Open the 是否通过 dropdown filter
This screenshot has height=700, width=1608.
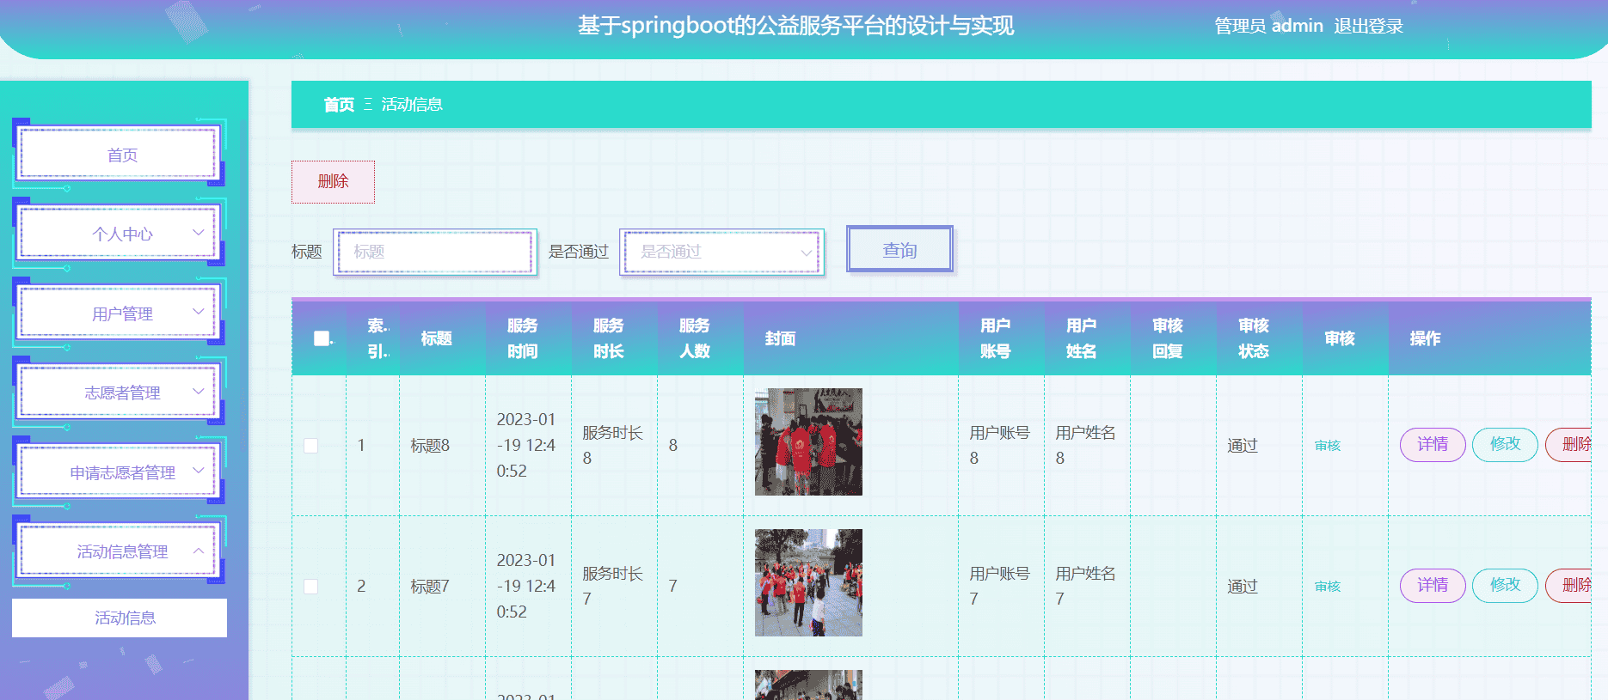(x=721, y=252)
